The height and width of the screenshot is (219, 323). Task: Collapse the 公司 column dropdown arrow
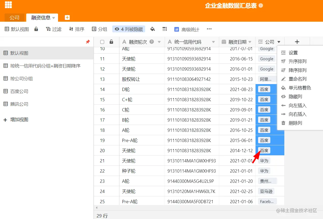(279, 42)
